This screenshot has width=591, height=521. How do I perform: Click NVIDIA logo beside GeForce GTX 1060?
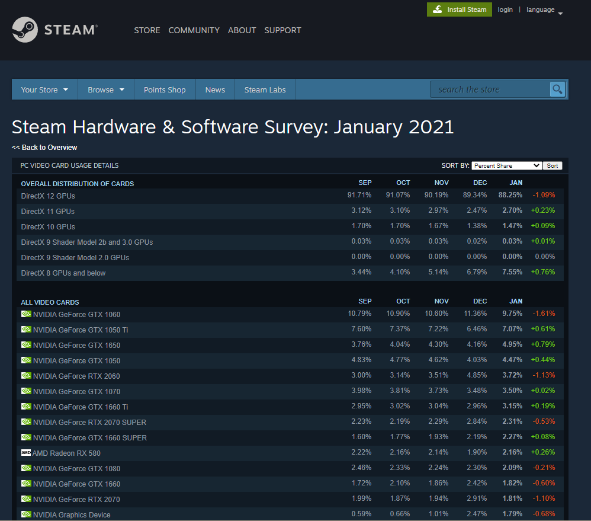tap(26, 314)
